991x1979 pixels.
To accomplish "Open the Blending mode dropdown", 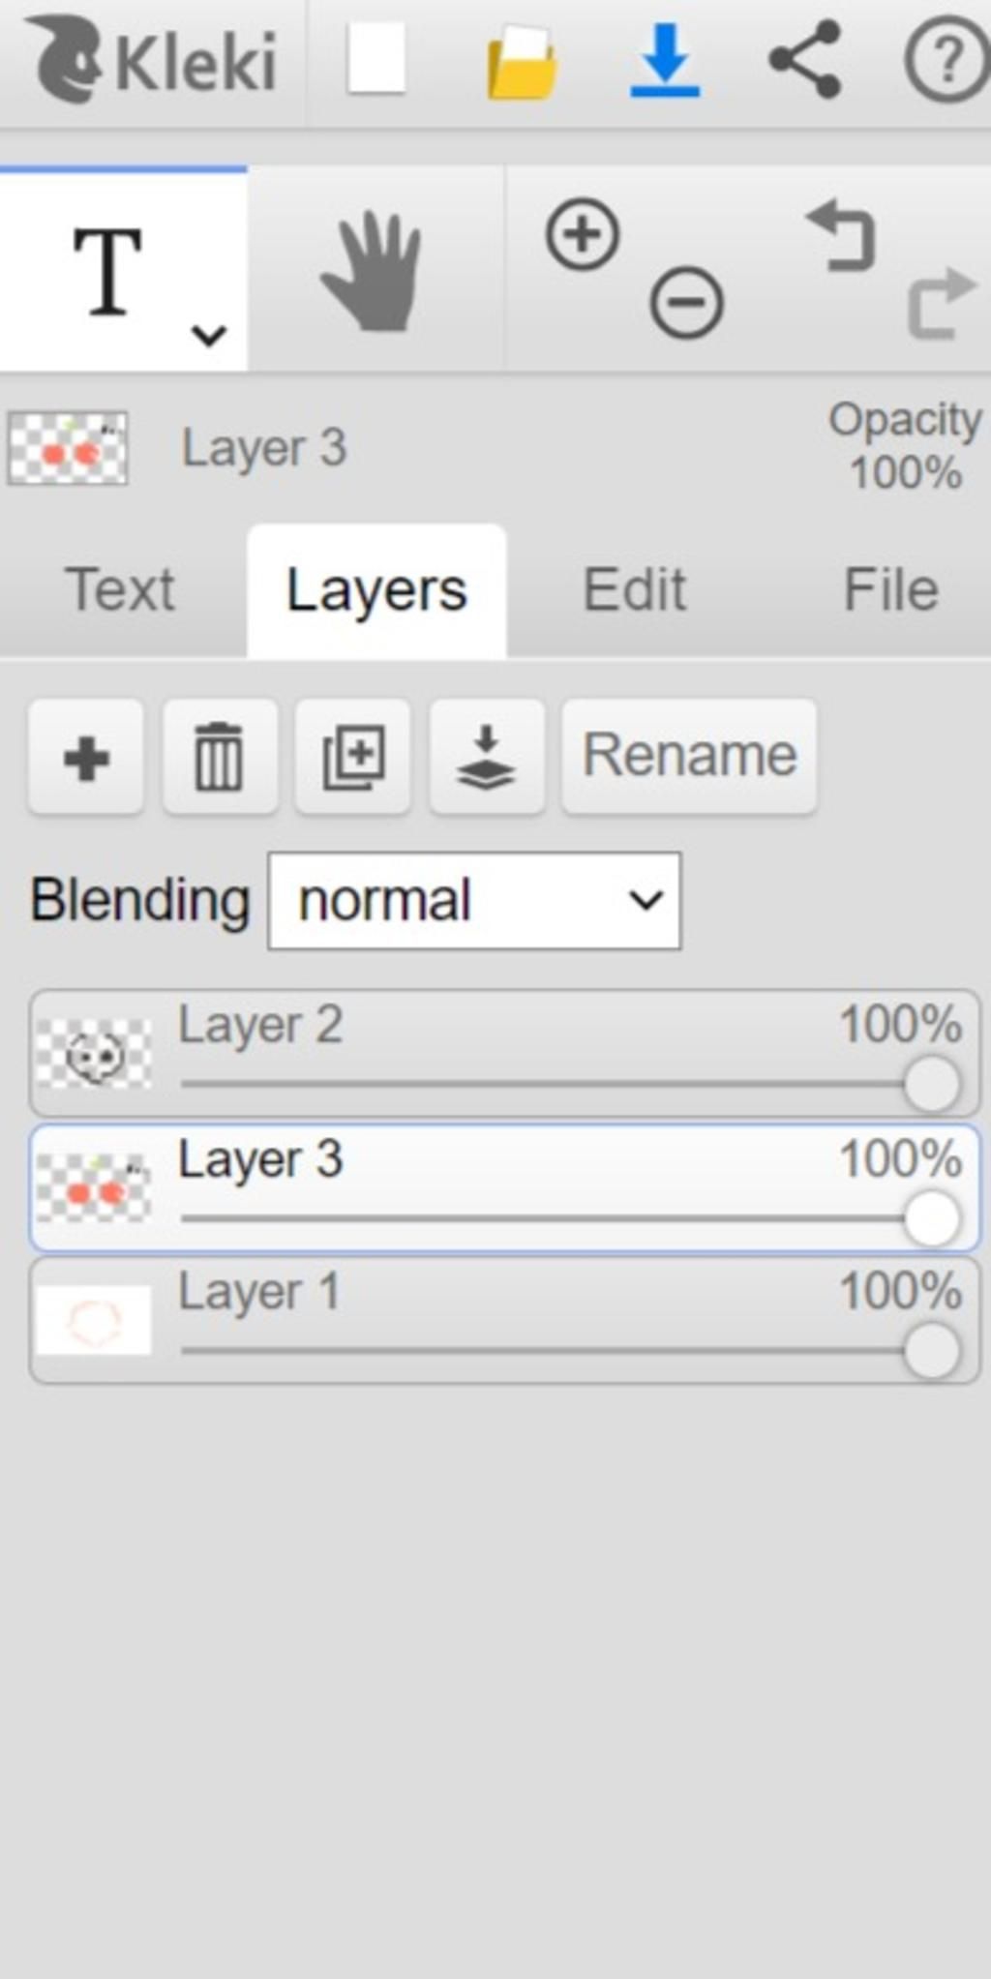I will [474, 901].
